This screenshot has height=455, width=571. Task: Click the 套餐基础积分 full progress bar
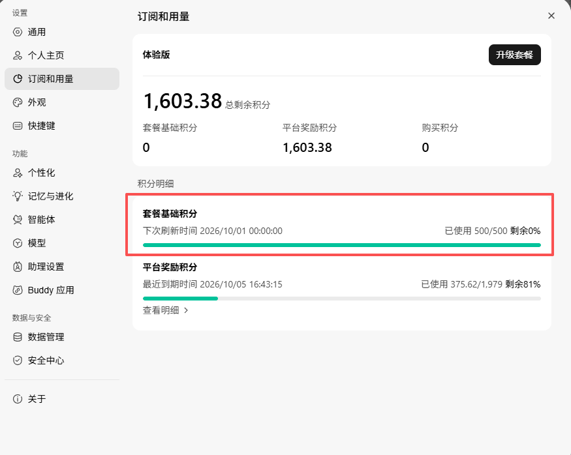(x=341, y=245)
